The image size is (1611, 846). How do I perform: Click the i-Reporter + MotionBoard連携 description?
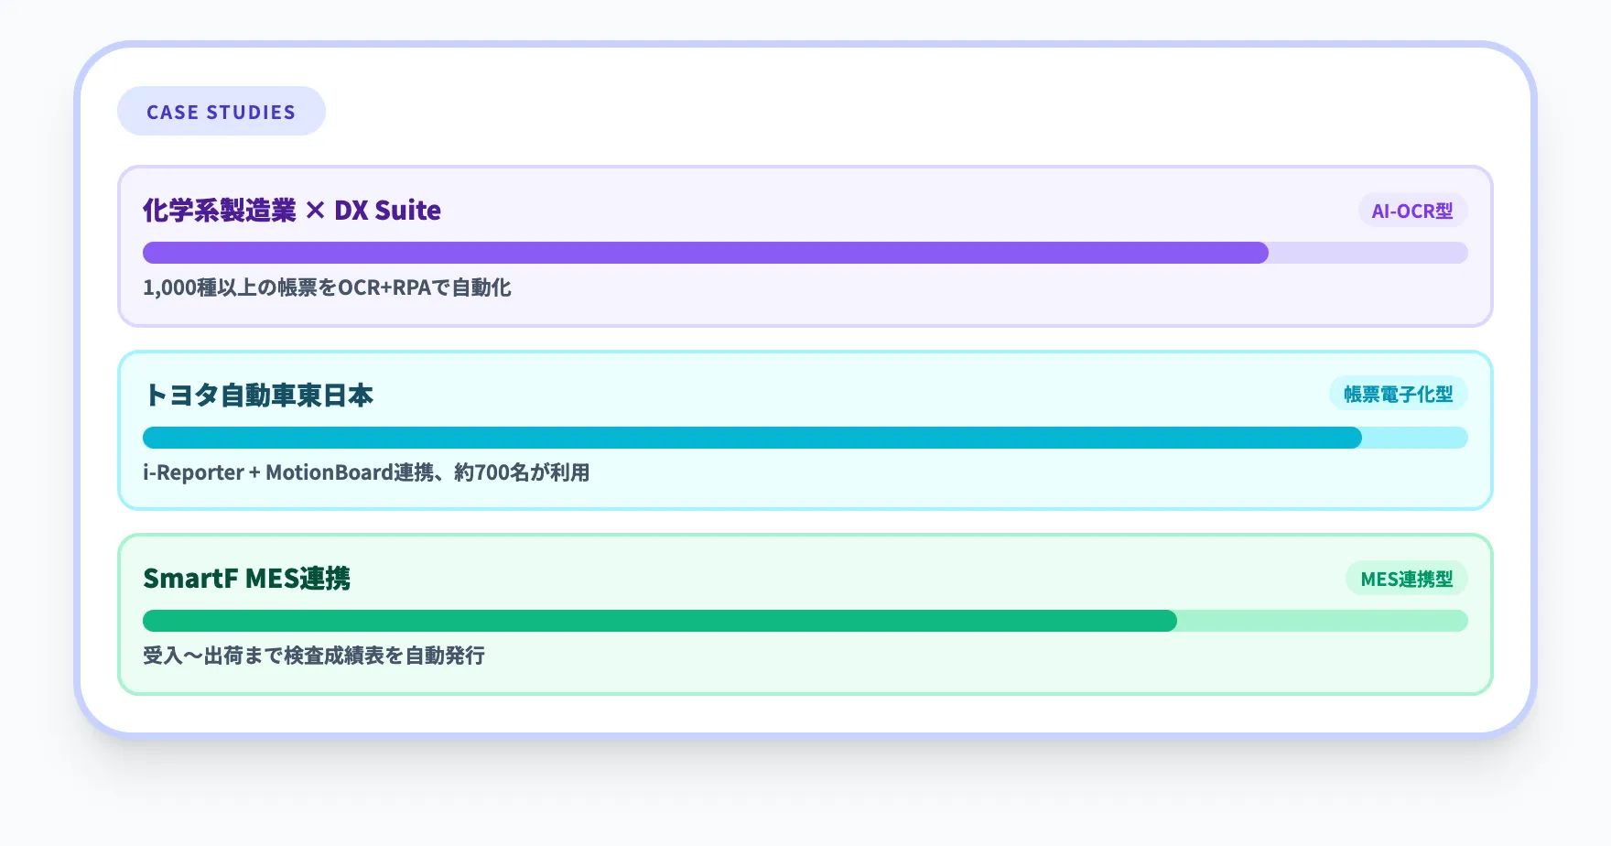pos(366,472)
